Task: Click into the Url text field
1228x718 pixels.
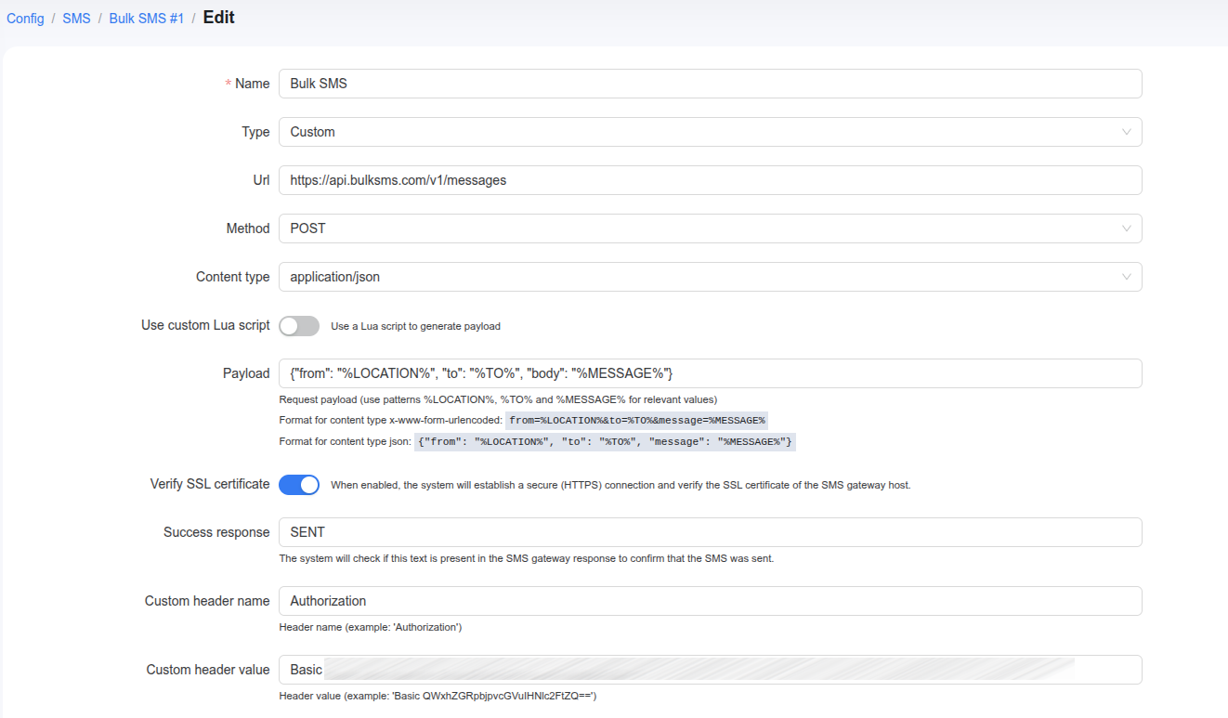Action: tap(710, 180)
